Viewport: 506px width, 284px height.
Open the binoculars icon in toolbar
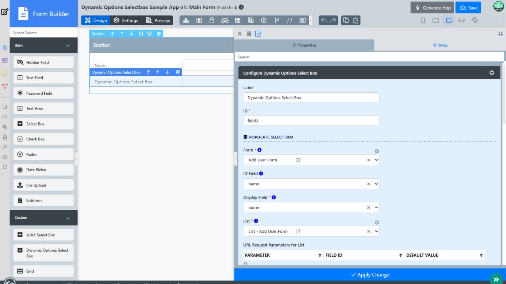[225, 21]
